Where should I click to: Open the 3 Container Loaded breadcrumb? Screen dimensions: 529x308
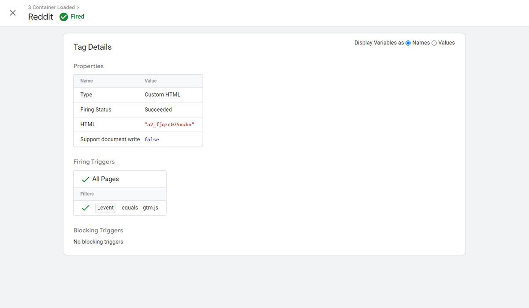(54, 7)
